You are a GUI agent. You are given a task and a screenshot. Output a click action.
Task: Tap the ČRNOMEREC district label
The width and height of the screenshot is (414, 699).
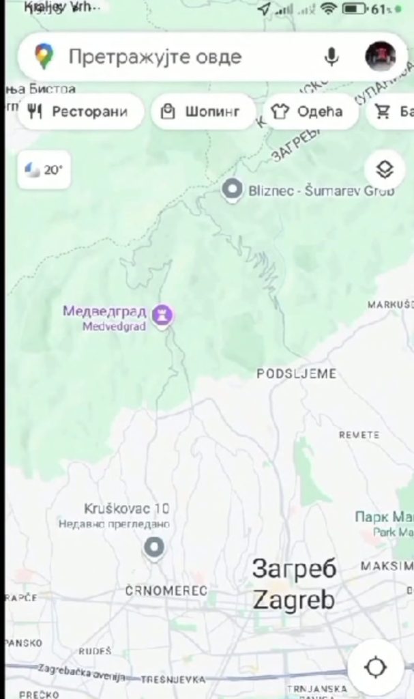pos(166,591)
